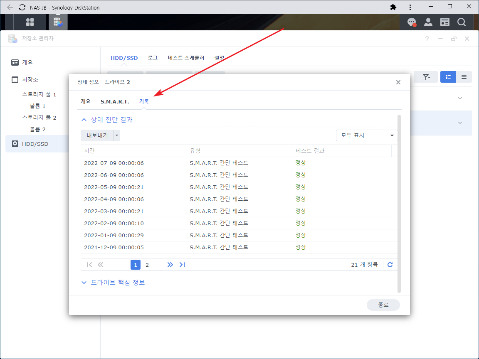Select the 2022-07-09 00:00:06 test row
Screen dimensions: 479x359
coord(239,163)
